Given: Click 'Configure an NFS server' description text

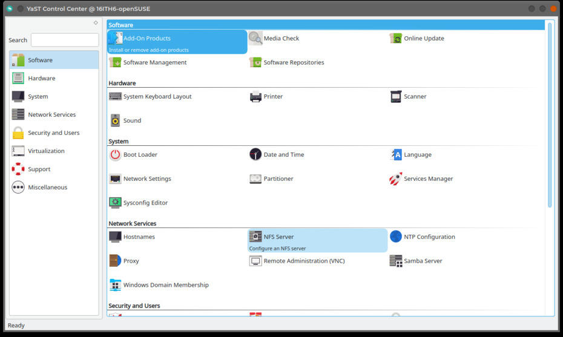Looking at the screenshot, I should point(277,248).
